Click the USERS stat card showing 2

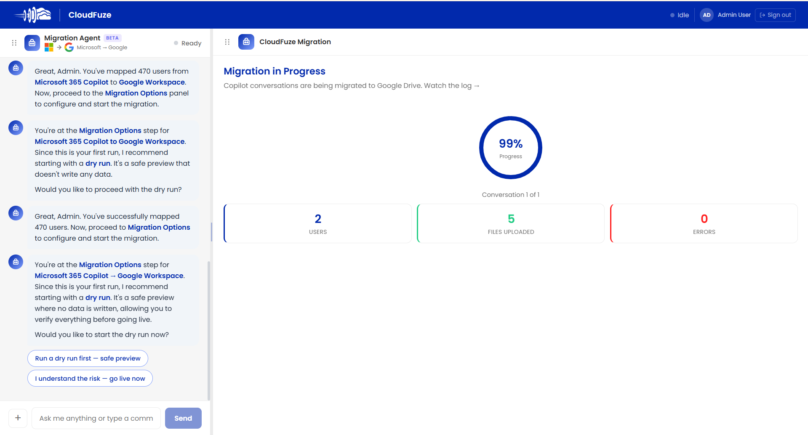tap(317, 223)
